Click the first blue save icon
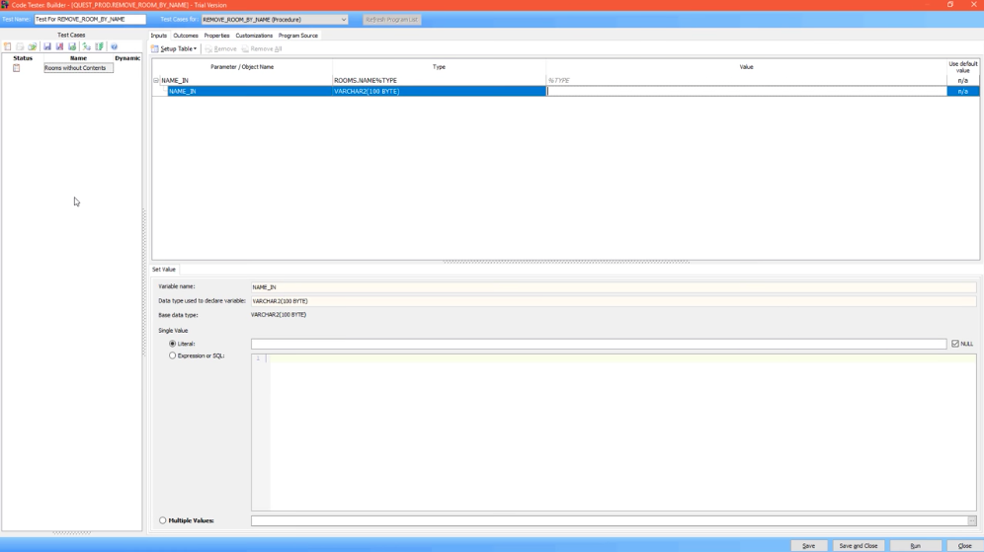 (x=46, y=46)
